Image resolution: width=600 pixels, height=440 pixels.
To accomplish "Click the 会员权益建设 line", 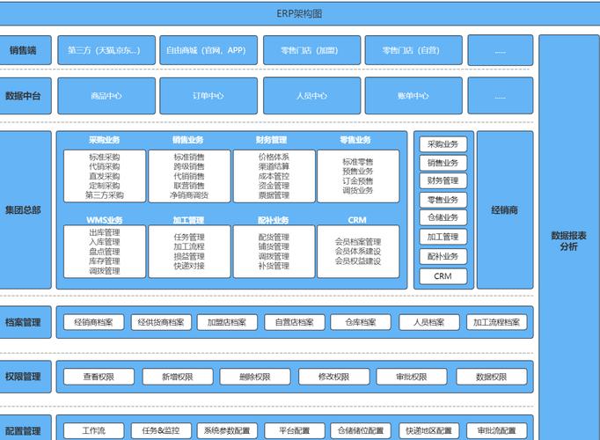I will click(x=358, y=261).
